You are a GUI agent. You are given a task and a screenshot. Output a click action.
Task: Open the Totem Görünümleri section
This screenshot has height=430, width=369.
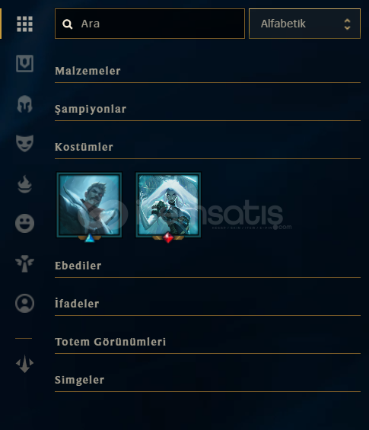click(x=208, y=342)
